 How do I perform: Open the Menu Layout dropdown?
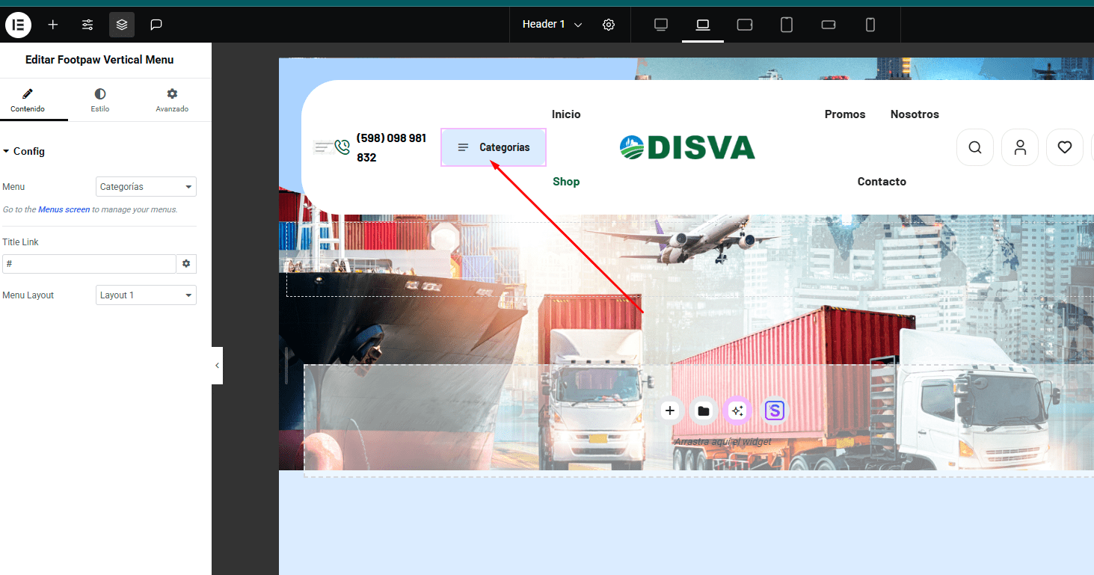click(x=146, y=295)
